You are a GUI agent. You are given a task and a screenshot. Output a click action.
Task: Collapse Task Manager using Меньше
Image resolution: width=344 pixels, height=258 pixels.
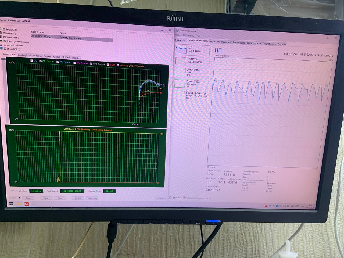(175, 198)
